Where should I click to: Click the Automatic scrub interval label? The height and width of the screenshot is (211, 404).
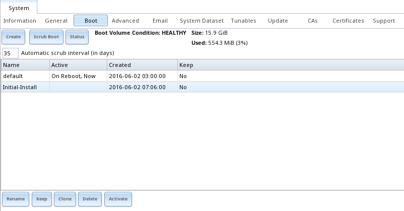tap(68, 53)
